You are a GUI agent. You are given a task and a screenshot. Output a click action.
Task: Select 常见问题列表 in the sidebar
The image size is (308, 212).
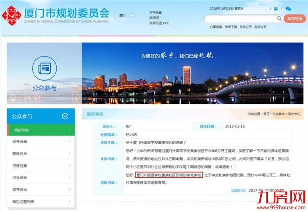coord(41,202)
